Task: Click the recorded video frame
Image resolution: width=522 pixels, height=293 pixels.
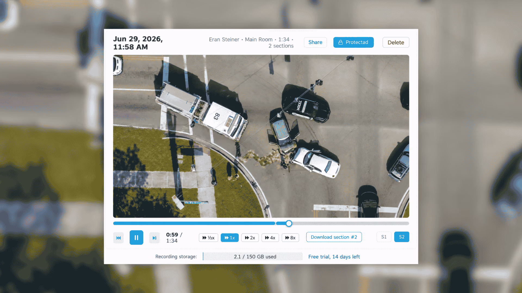Action: point(261,136)
